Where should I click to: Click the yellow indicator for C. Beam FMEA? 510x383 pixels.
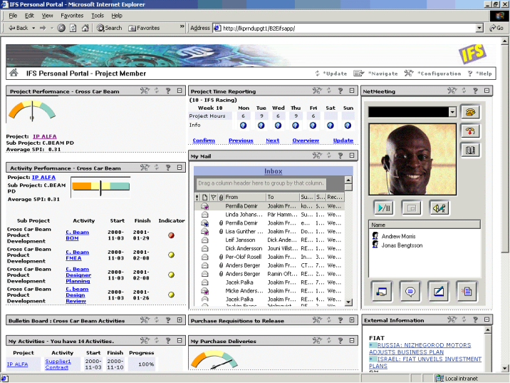tap(171, 255)
